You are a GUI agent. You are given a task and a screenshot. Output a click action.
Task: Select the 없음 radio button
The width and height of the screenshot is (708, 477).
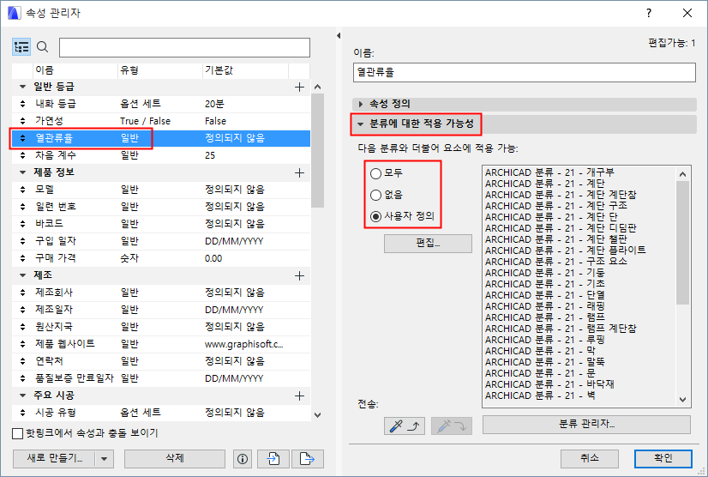(x=375, y=195)
